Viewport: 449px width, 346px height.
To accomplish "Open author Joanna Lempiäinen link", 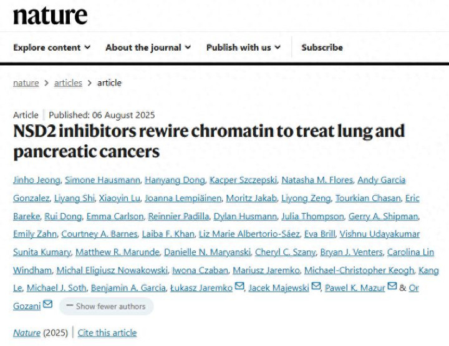I will pyautogui.click(x=183, y=198).
